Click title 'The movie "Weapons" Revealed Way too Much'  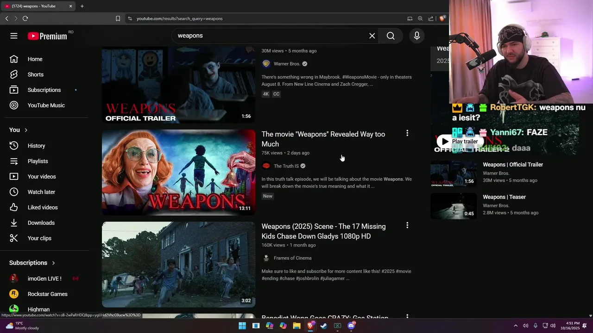coord(323,139)
